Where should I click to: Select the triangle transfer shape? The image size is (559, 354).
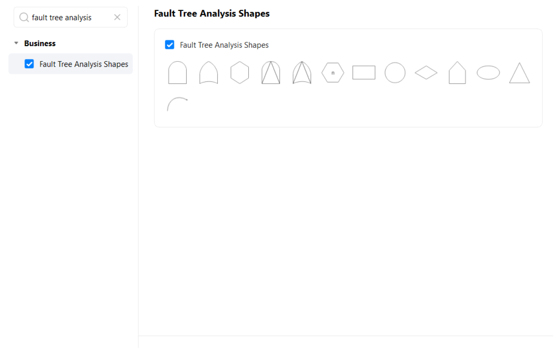click(x=519, y=73)
